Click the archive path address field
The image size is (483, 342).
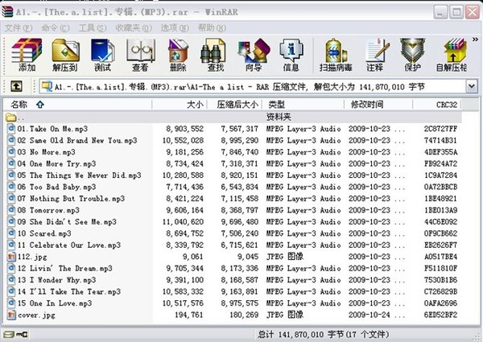[x=253, y=86]
